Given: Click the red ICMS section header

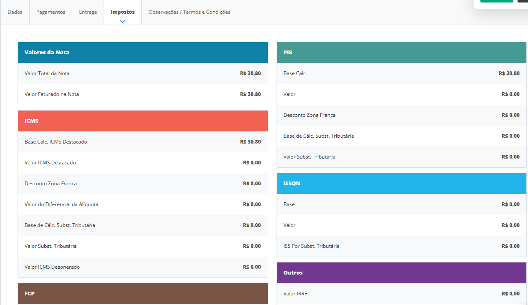Looking at the screenshot, I should [x=142, y=121].
